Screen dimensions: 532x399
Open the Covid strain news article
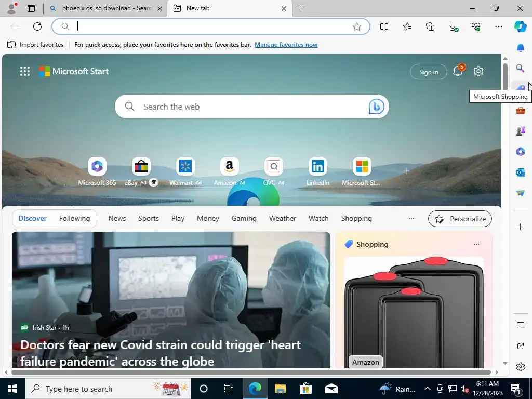coord(170,300)
